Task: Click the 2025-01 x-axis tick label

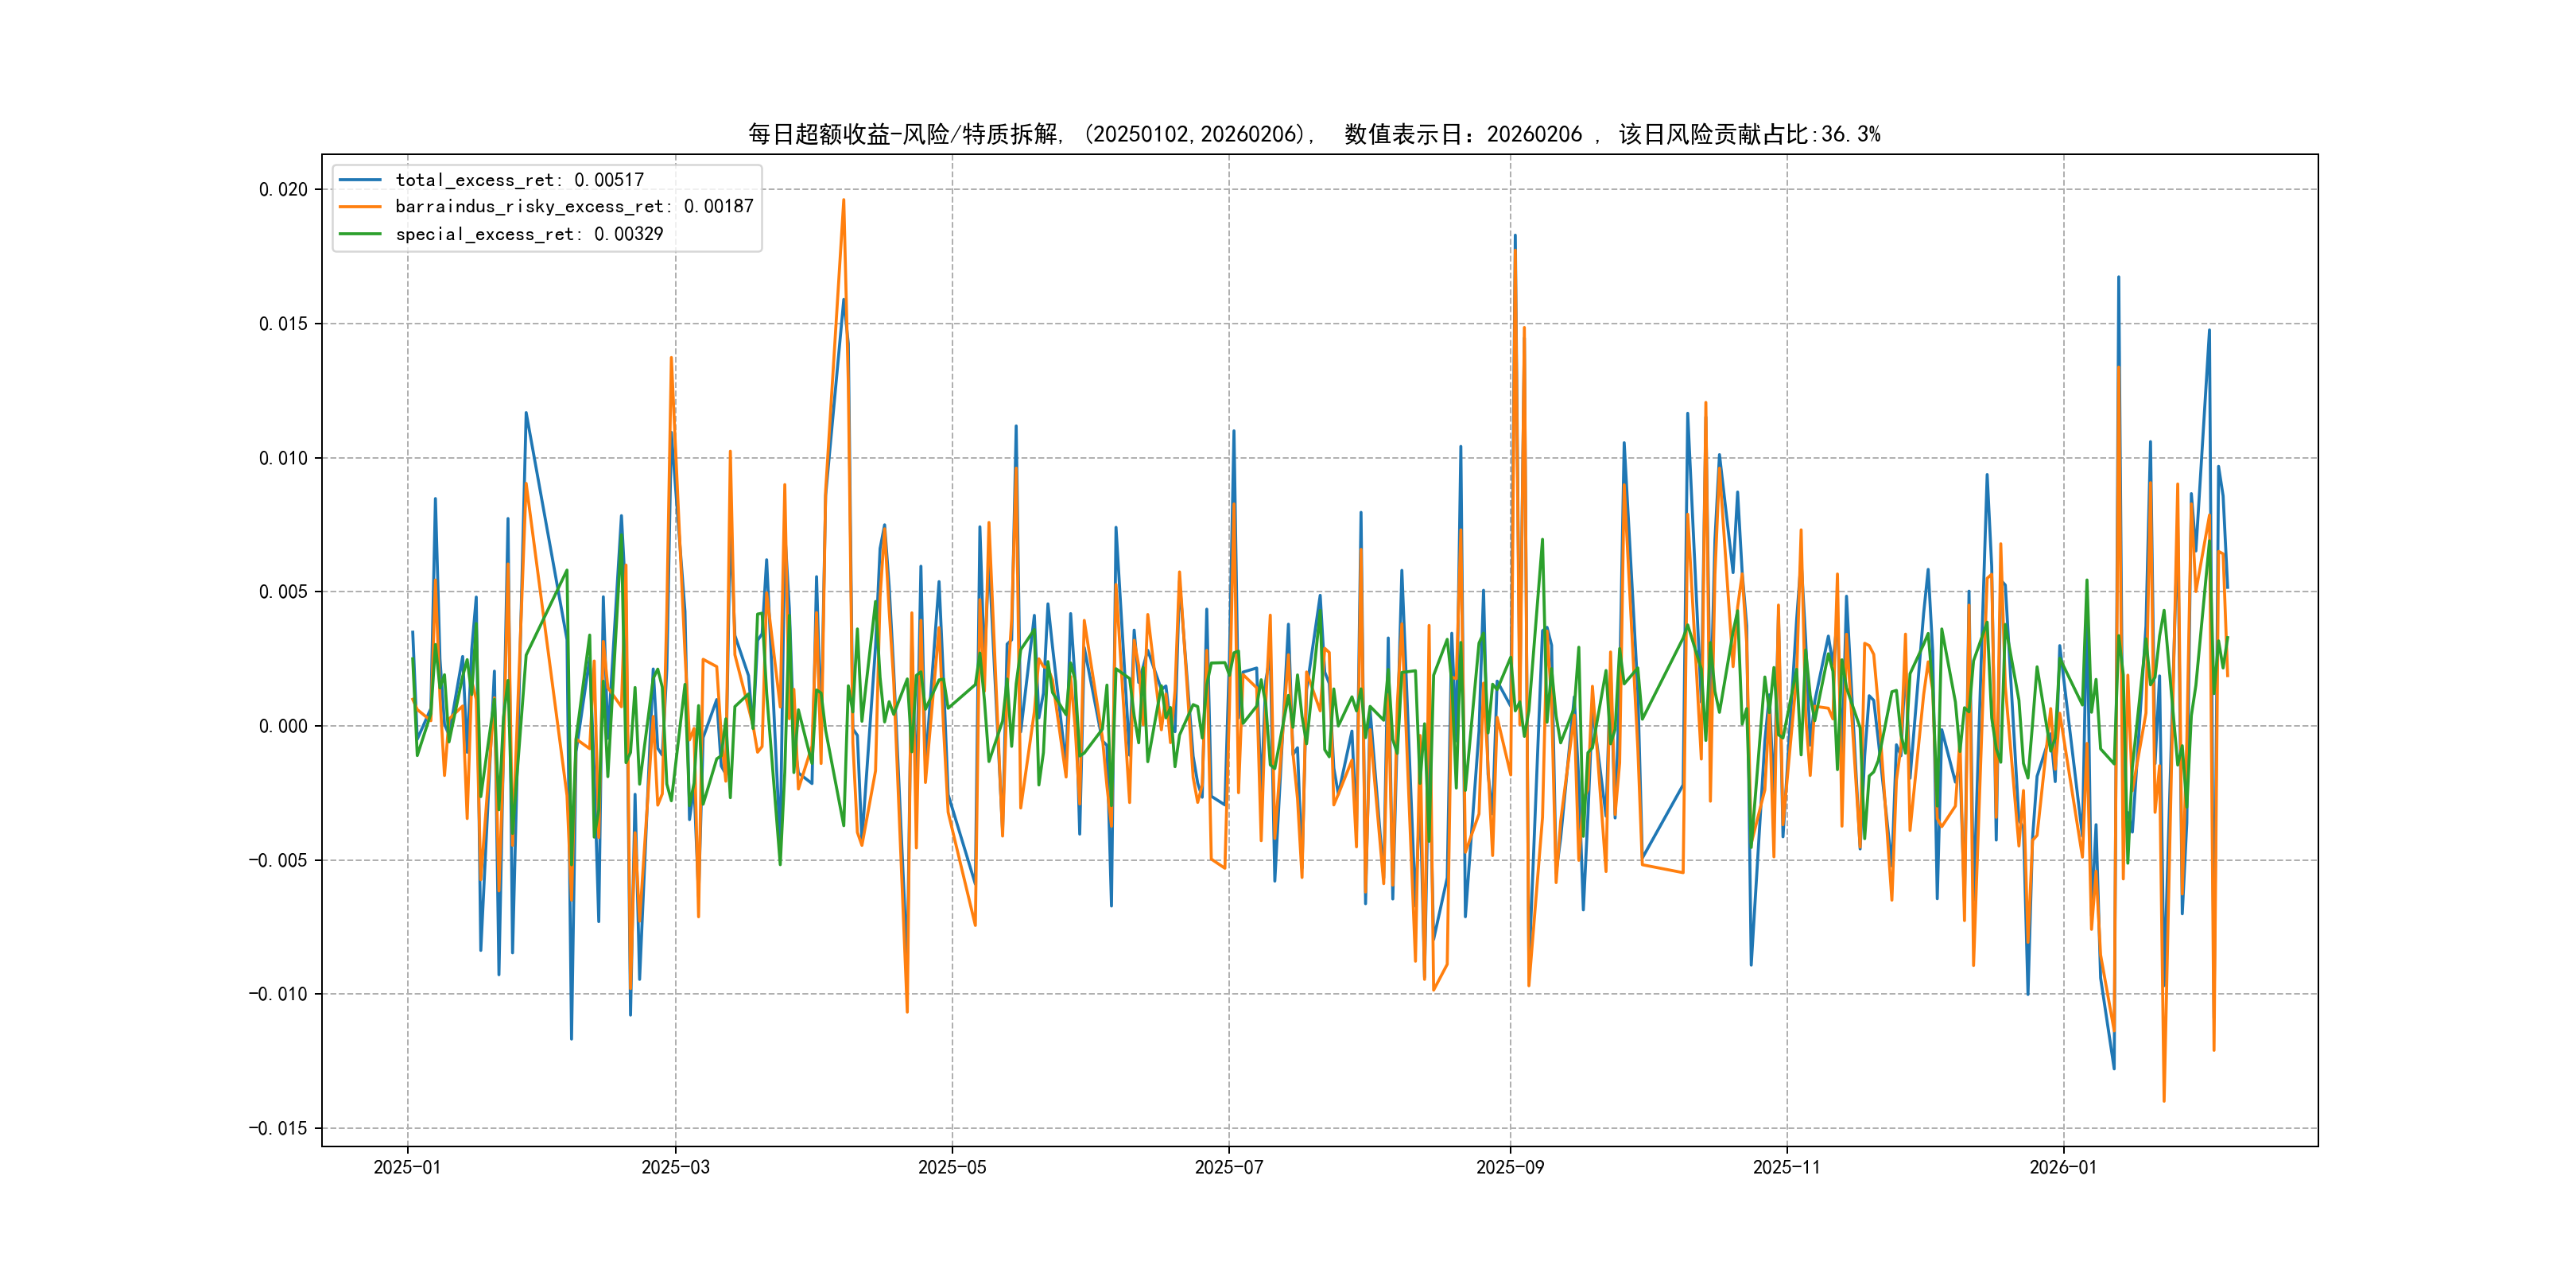Action: pyautogui.click(x=407, y=1167)
